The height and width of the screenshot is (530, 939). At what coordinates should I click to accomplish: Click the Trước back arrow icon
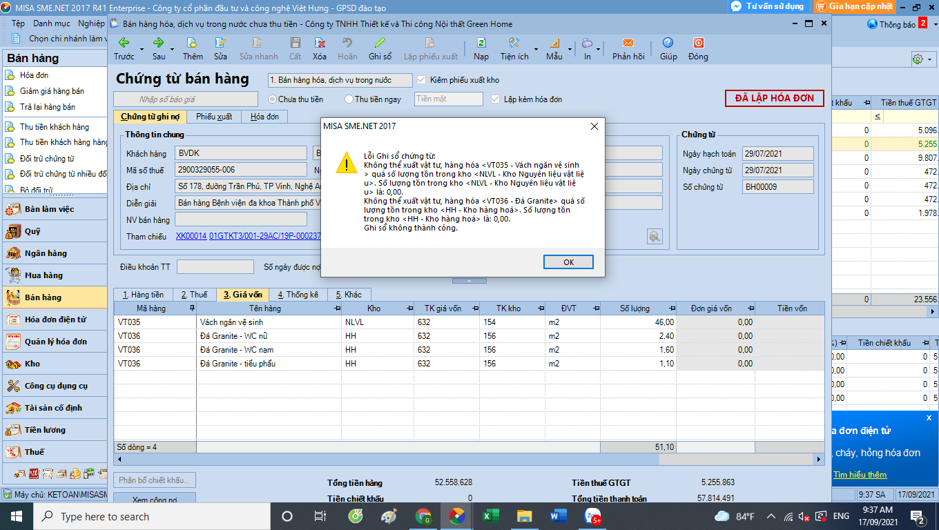tap(124, 42)
